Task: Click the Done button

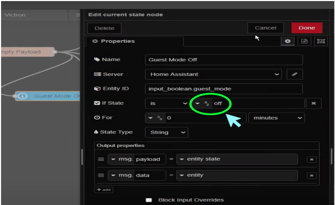Action: 307,28
